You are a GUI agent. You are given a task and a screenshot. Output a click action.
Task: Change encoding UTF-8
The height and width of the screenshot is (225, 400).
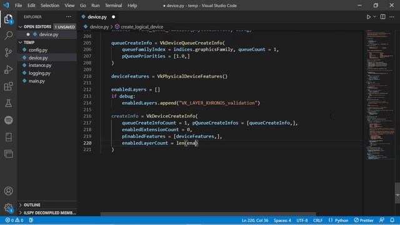tap(302, 220)
